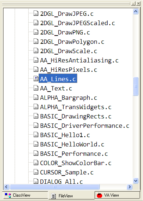Select AA_HiResAntialiasing.c file entry
The width and height of the screenshot is (143, 201).
79,60
